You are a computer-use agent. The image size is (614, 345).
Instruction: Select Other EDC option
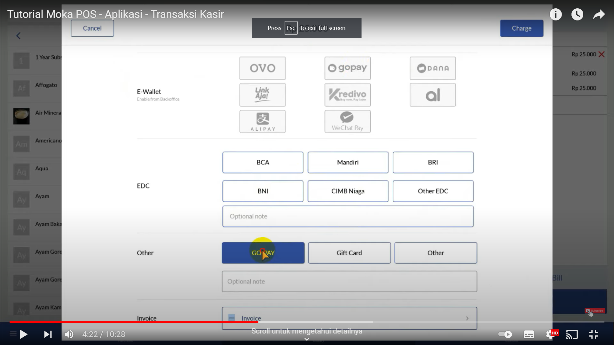tap(433, 191)
